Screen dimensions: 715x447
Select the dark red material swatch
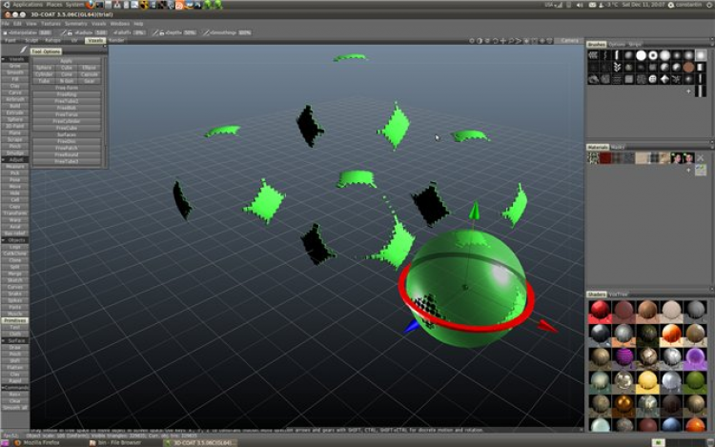pyautogui.click(x=604, y=157)
